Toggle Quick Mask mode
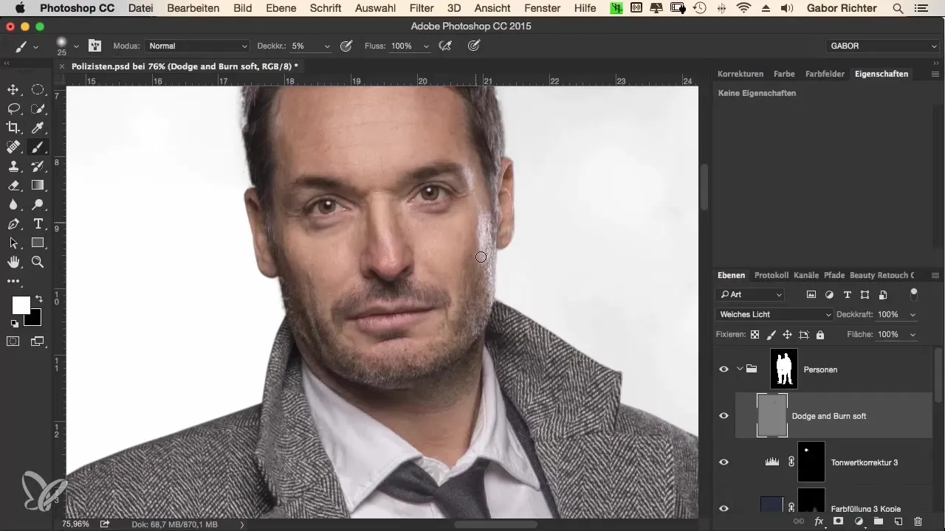Screen dimensions: 945x531 (x=13, y=341)
